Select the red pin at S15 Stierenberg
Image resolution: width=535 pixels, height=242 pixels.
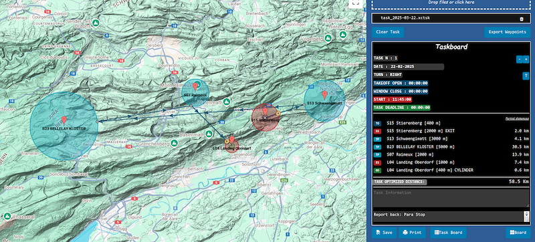265,112
